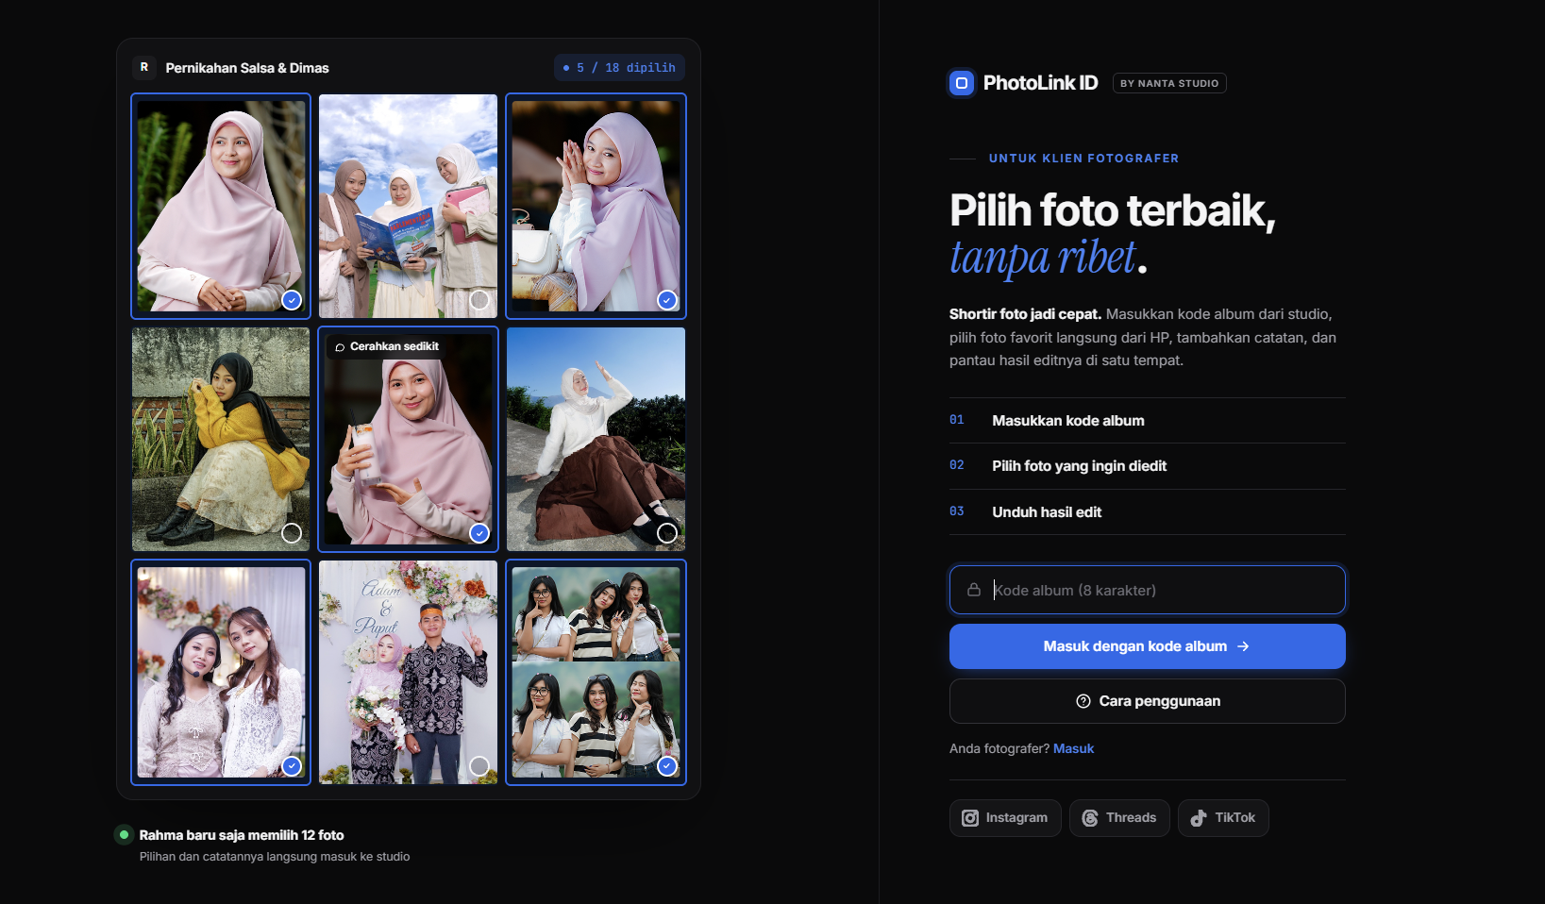Open the Threads social button
1545x904 pixels.
pyautogui.click(x=1119, y=818)
